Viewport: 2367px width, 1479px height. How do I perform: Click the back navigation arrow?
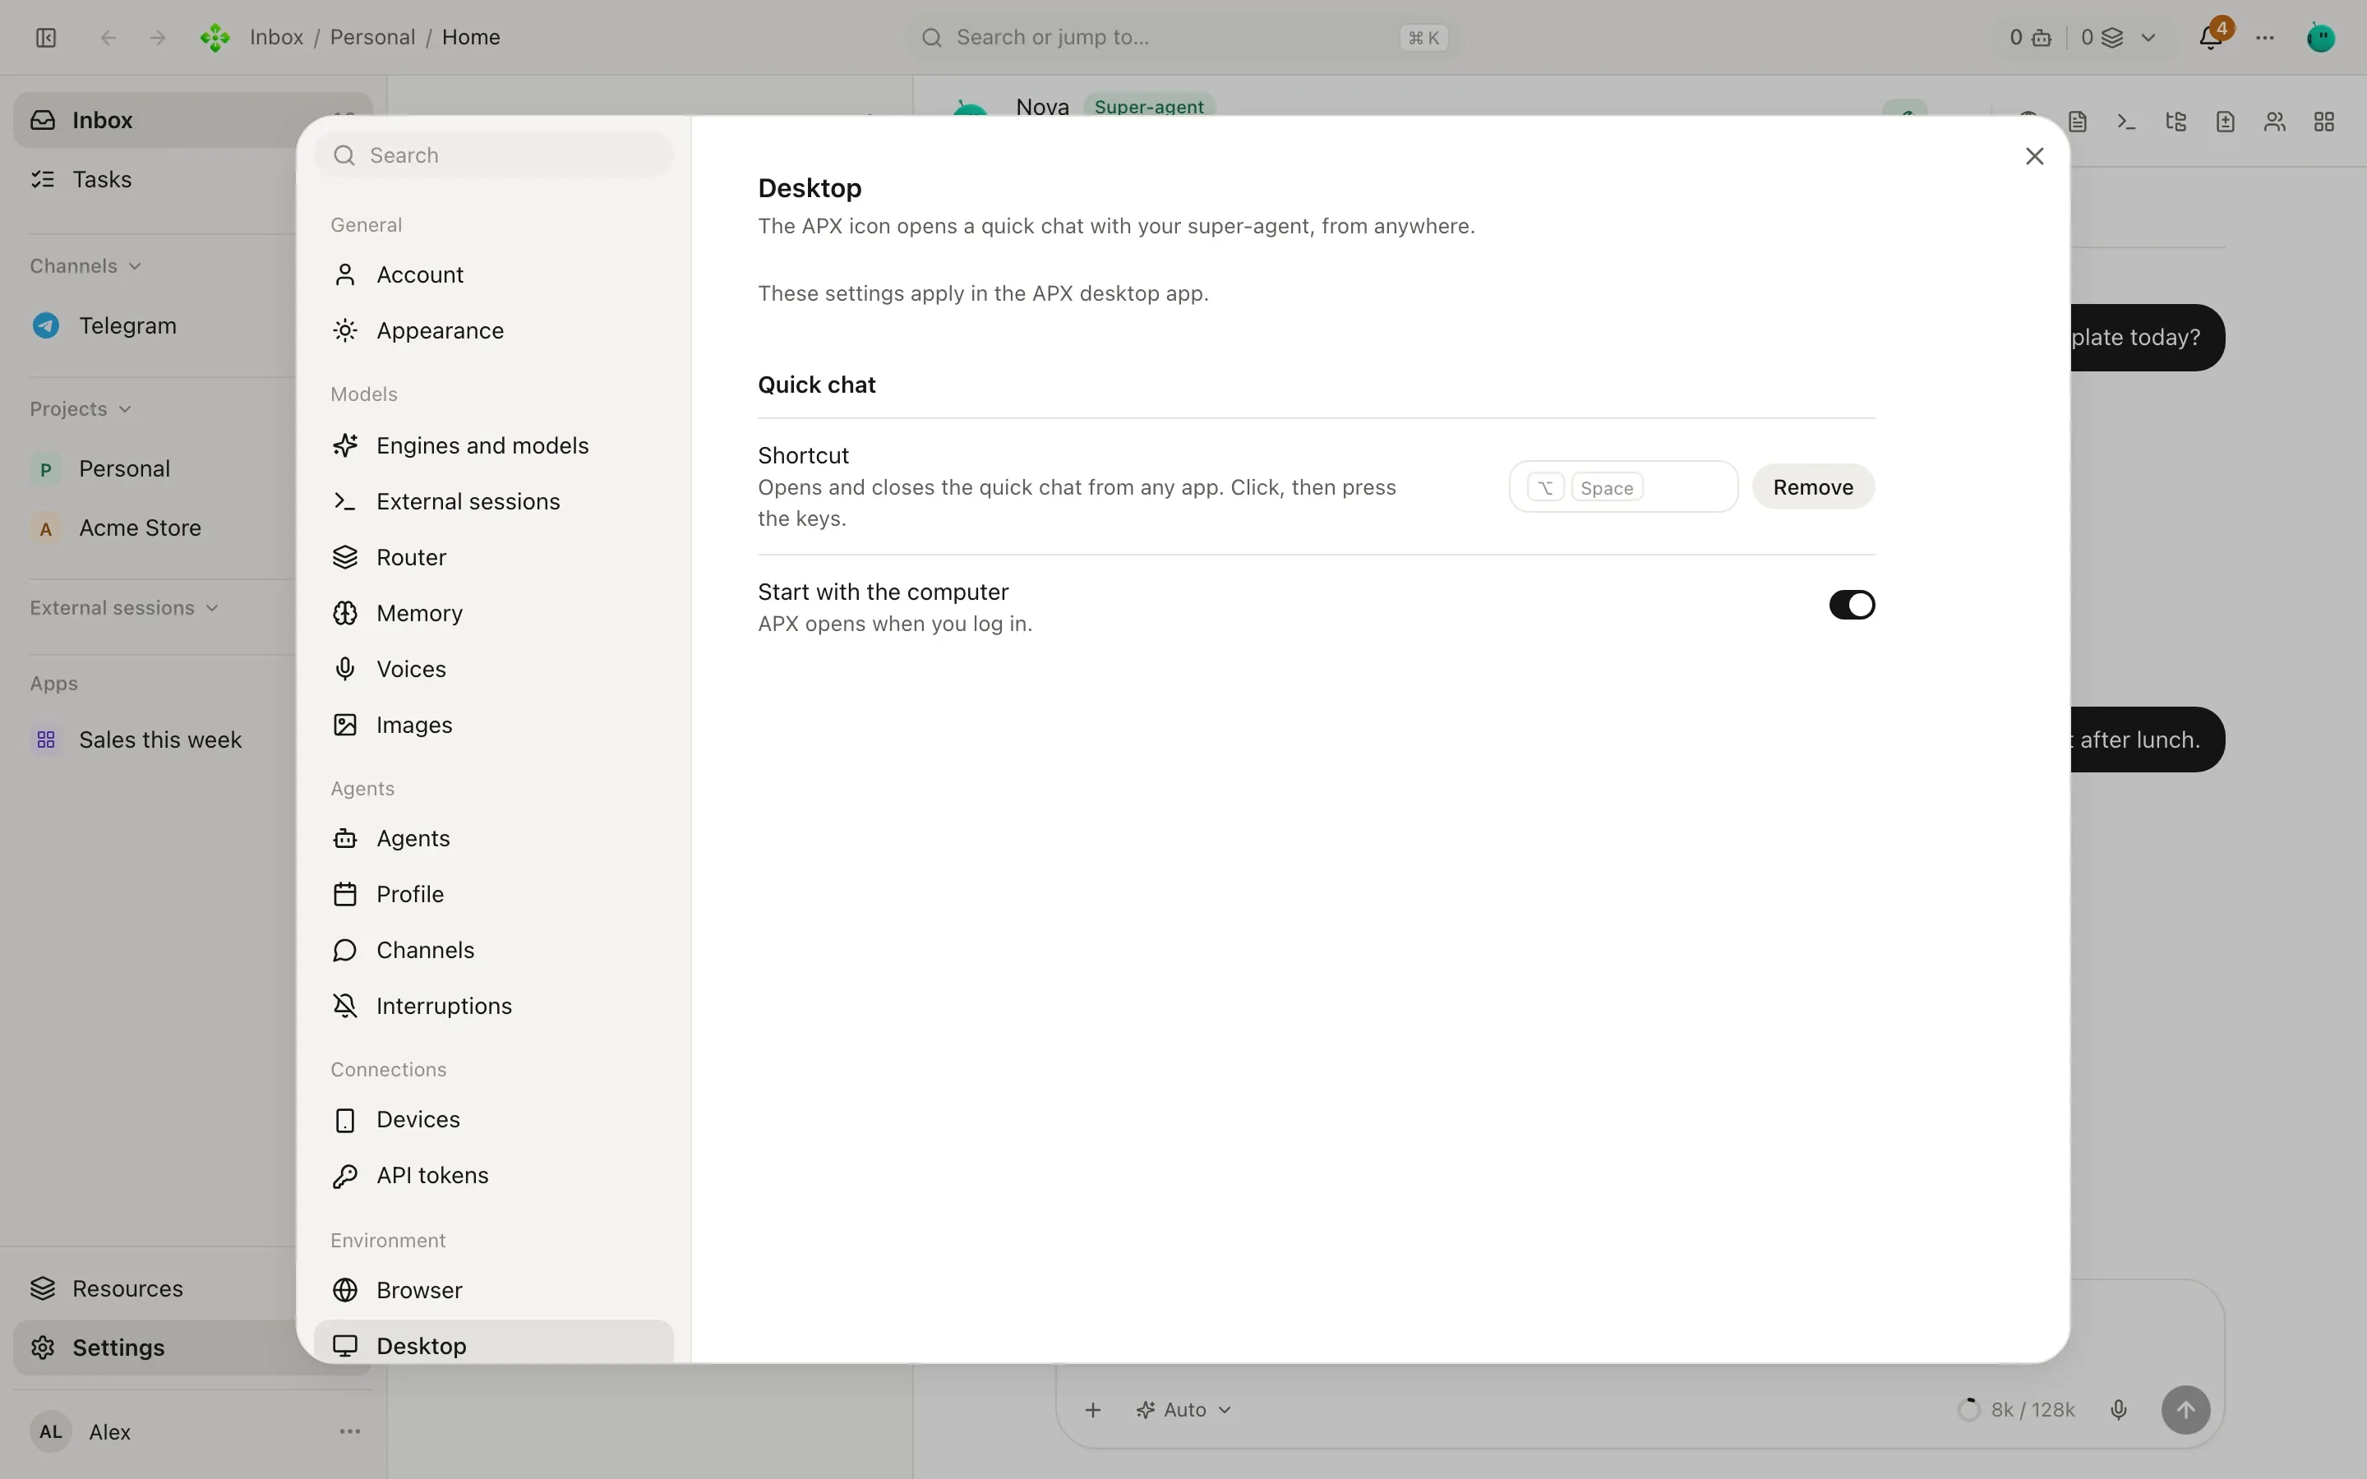point(108,37)
